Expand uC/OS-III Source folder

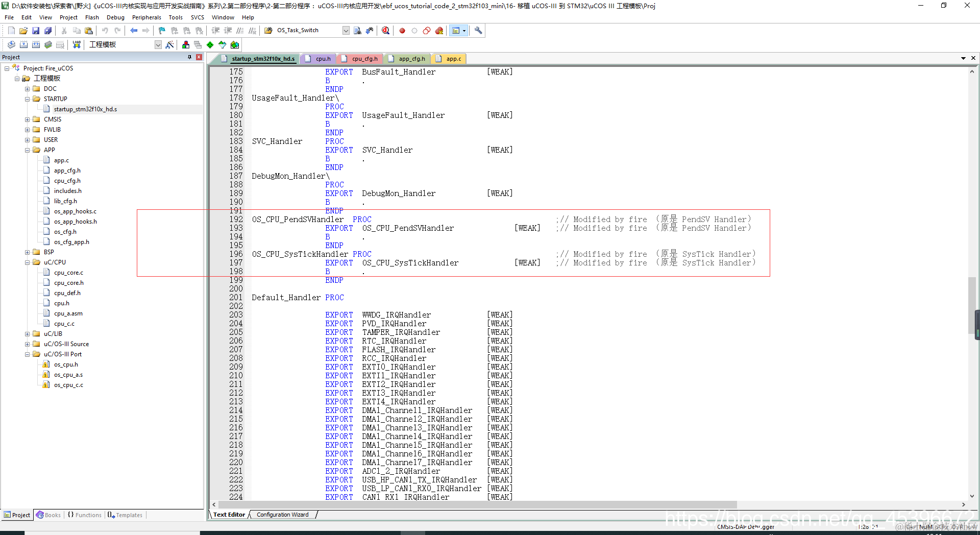(x=28, y=344)
